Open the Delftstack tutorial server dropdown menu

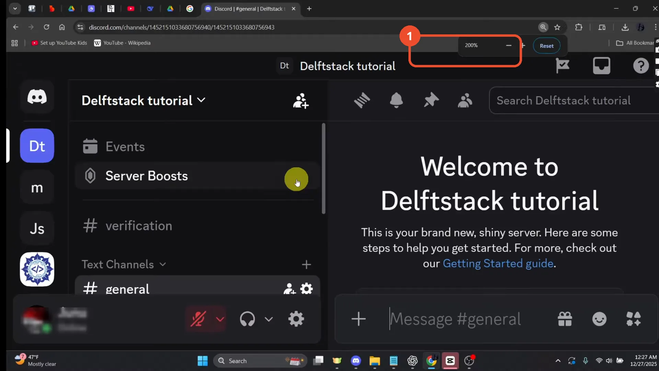coord(143,100)
